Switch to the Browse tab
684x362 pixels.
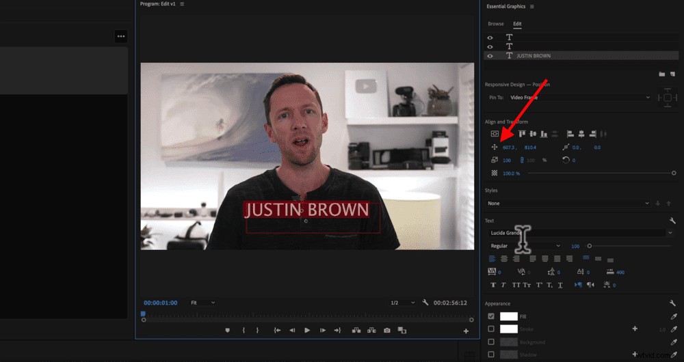495,24
